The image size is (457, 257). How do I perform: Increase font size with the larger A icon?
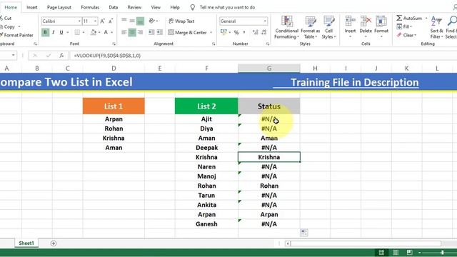pyautogui.click(x=102, y=21)
